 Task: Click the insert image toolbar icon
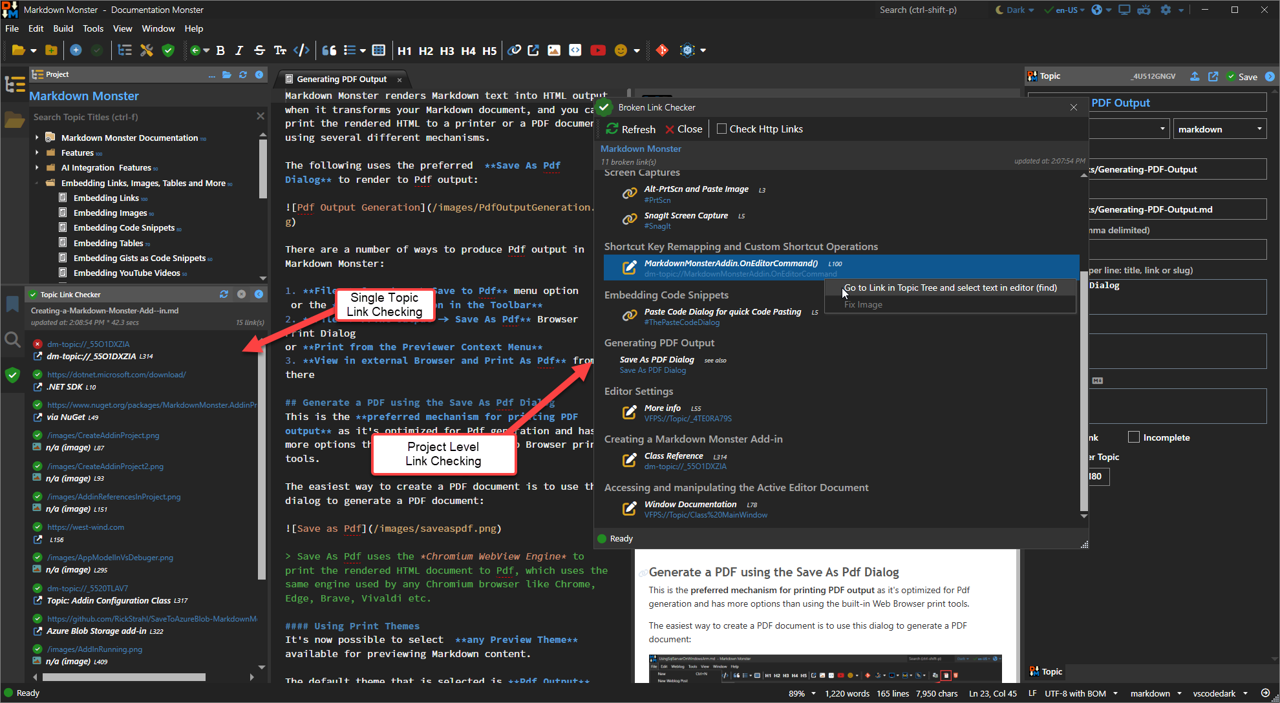[x=554, y=50]
